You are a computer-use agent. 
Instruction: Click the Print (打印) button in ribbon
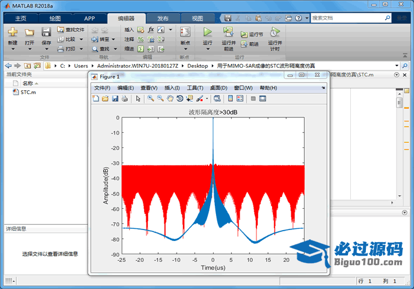[67, 49]
